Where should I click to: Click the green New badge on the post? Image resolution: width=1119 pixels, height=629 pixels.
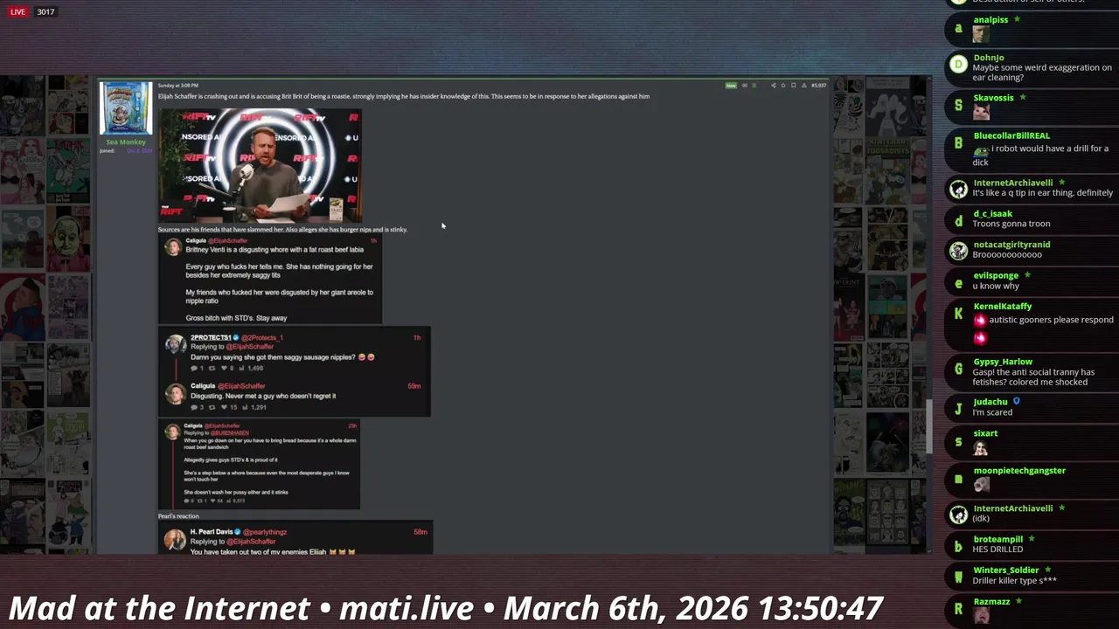[x=731, y=86]
